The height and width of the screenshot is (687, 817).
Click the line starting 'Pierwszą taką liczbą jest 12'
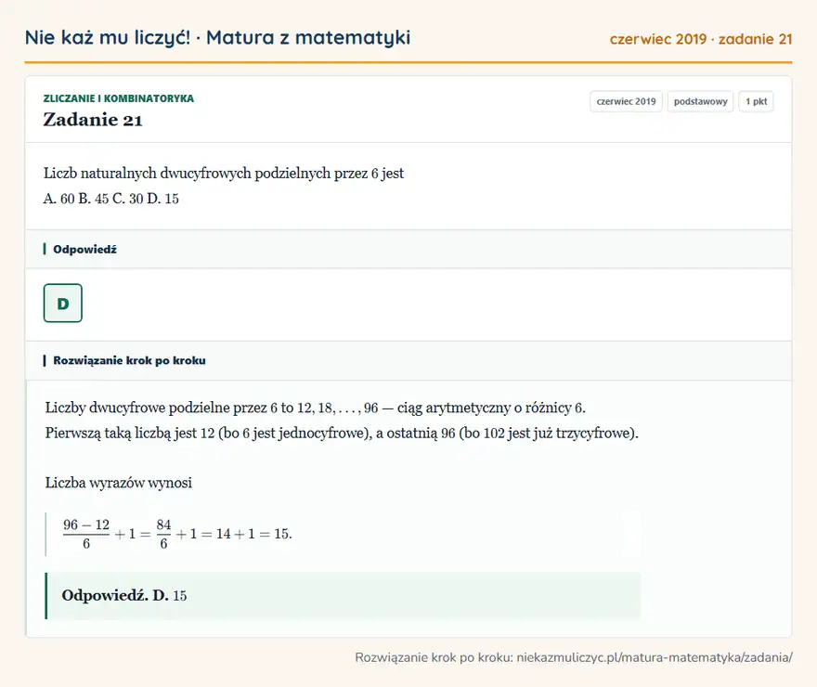(x=342, y=433)
